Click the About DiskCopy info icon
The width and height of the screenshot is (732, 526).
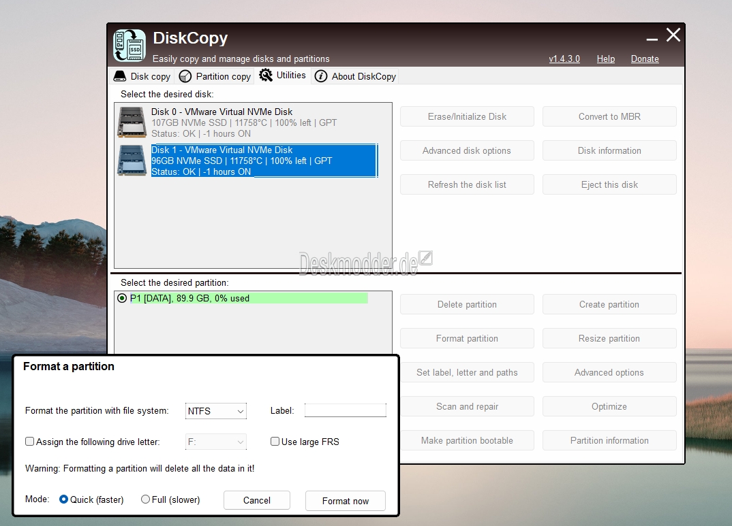tap(321, 76)
